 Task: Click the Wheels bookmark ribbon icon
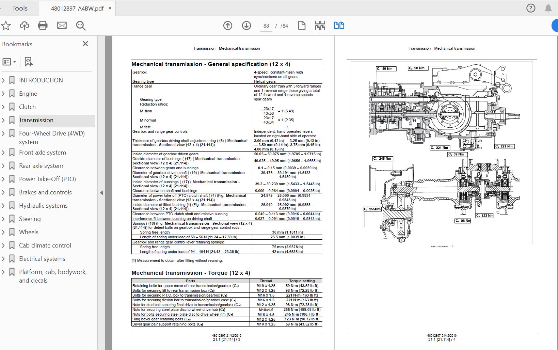point(12,232)
